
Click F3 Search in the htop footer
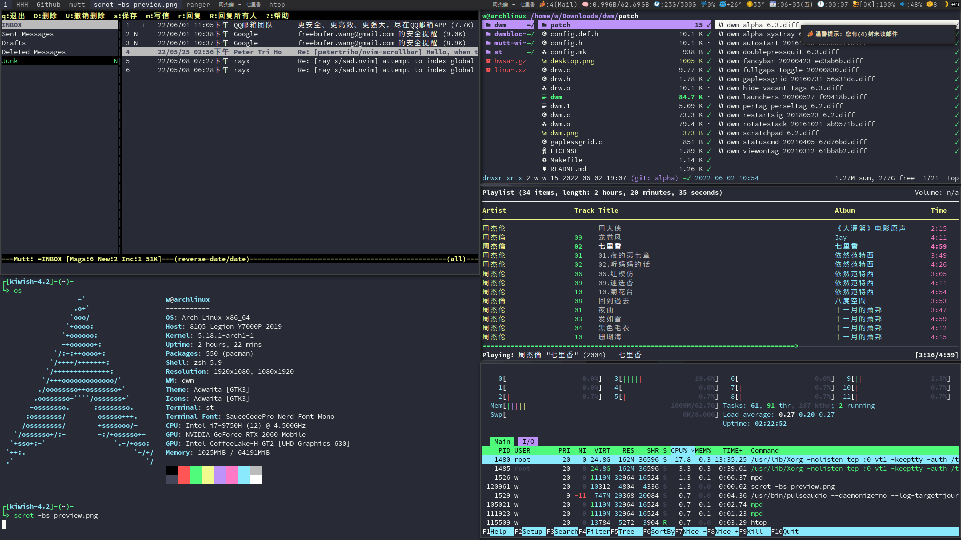pos(562,531)
